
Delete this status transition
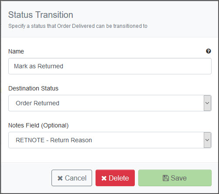click(115, 178)
